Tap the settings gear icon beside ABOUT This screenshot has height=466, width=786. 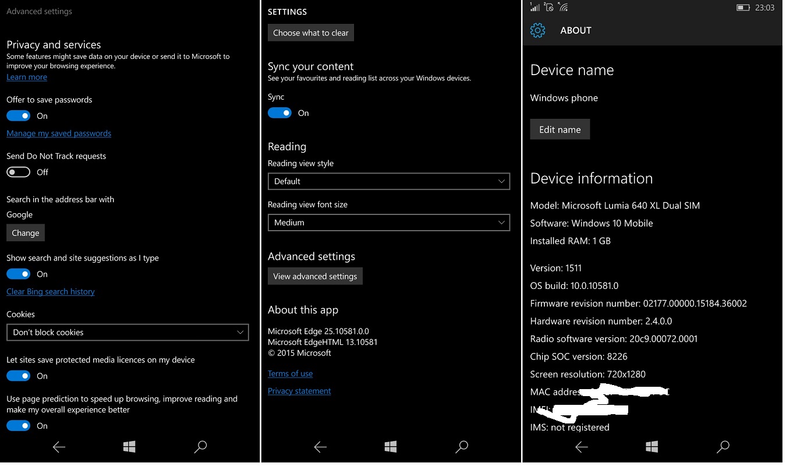click(x=537, y=30)
